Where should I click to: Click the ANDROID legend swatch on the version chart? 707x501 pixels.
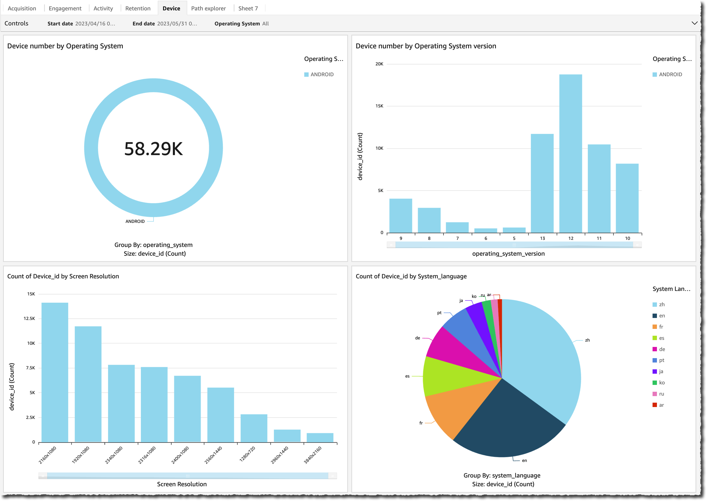coord(655,74)
